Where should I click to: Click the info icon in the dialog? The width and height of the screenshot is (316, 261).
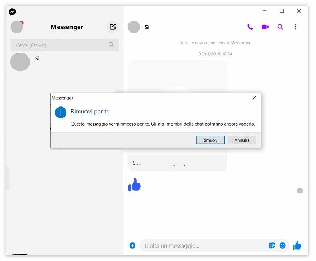61,112
